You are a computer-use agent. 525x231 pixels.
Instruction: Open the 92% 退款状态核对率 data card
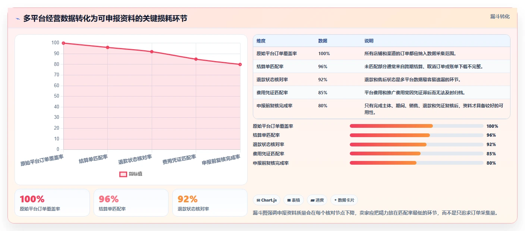(x=210, y=203)
